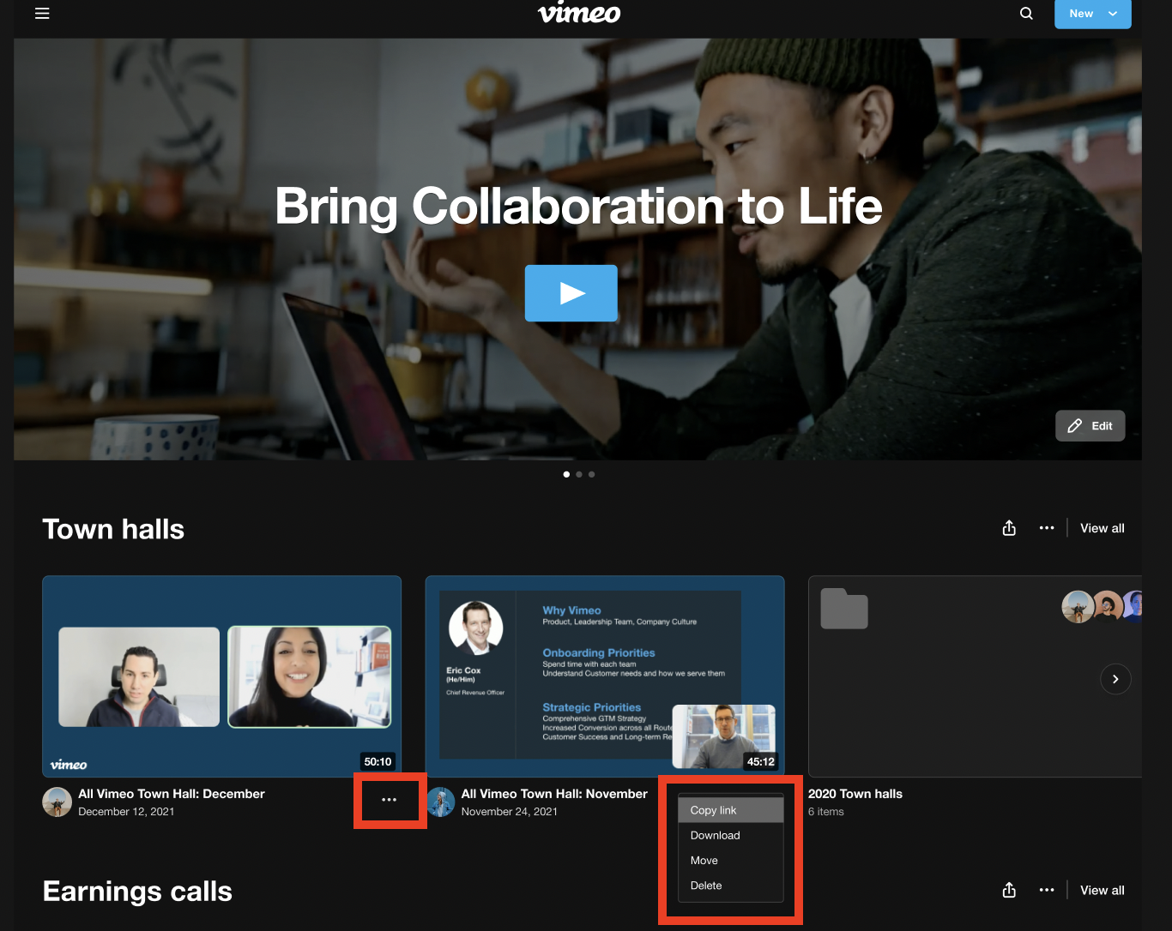The height and width of the screenshot is (931, 1172).
Task: Choose Copy link from the context menu
Action: [x=731, y=810]
